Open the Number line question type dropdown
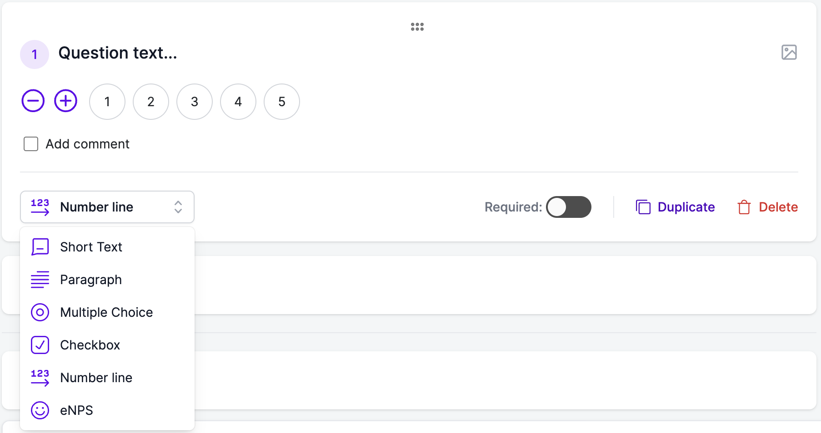 click(107, 207)
